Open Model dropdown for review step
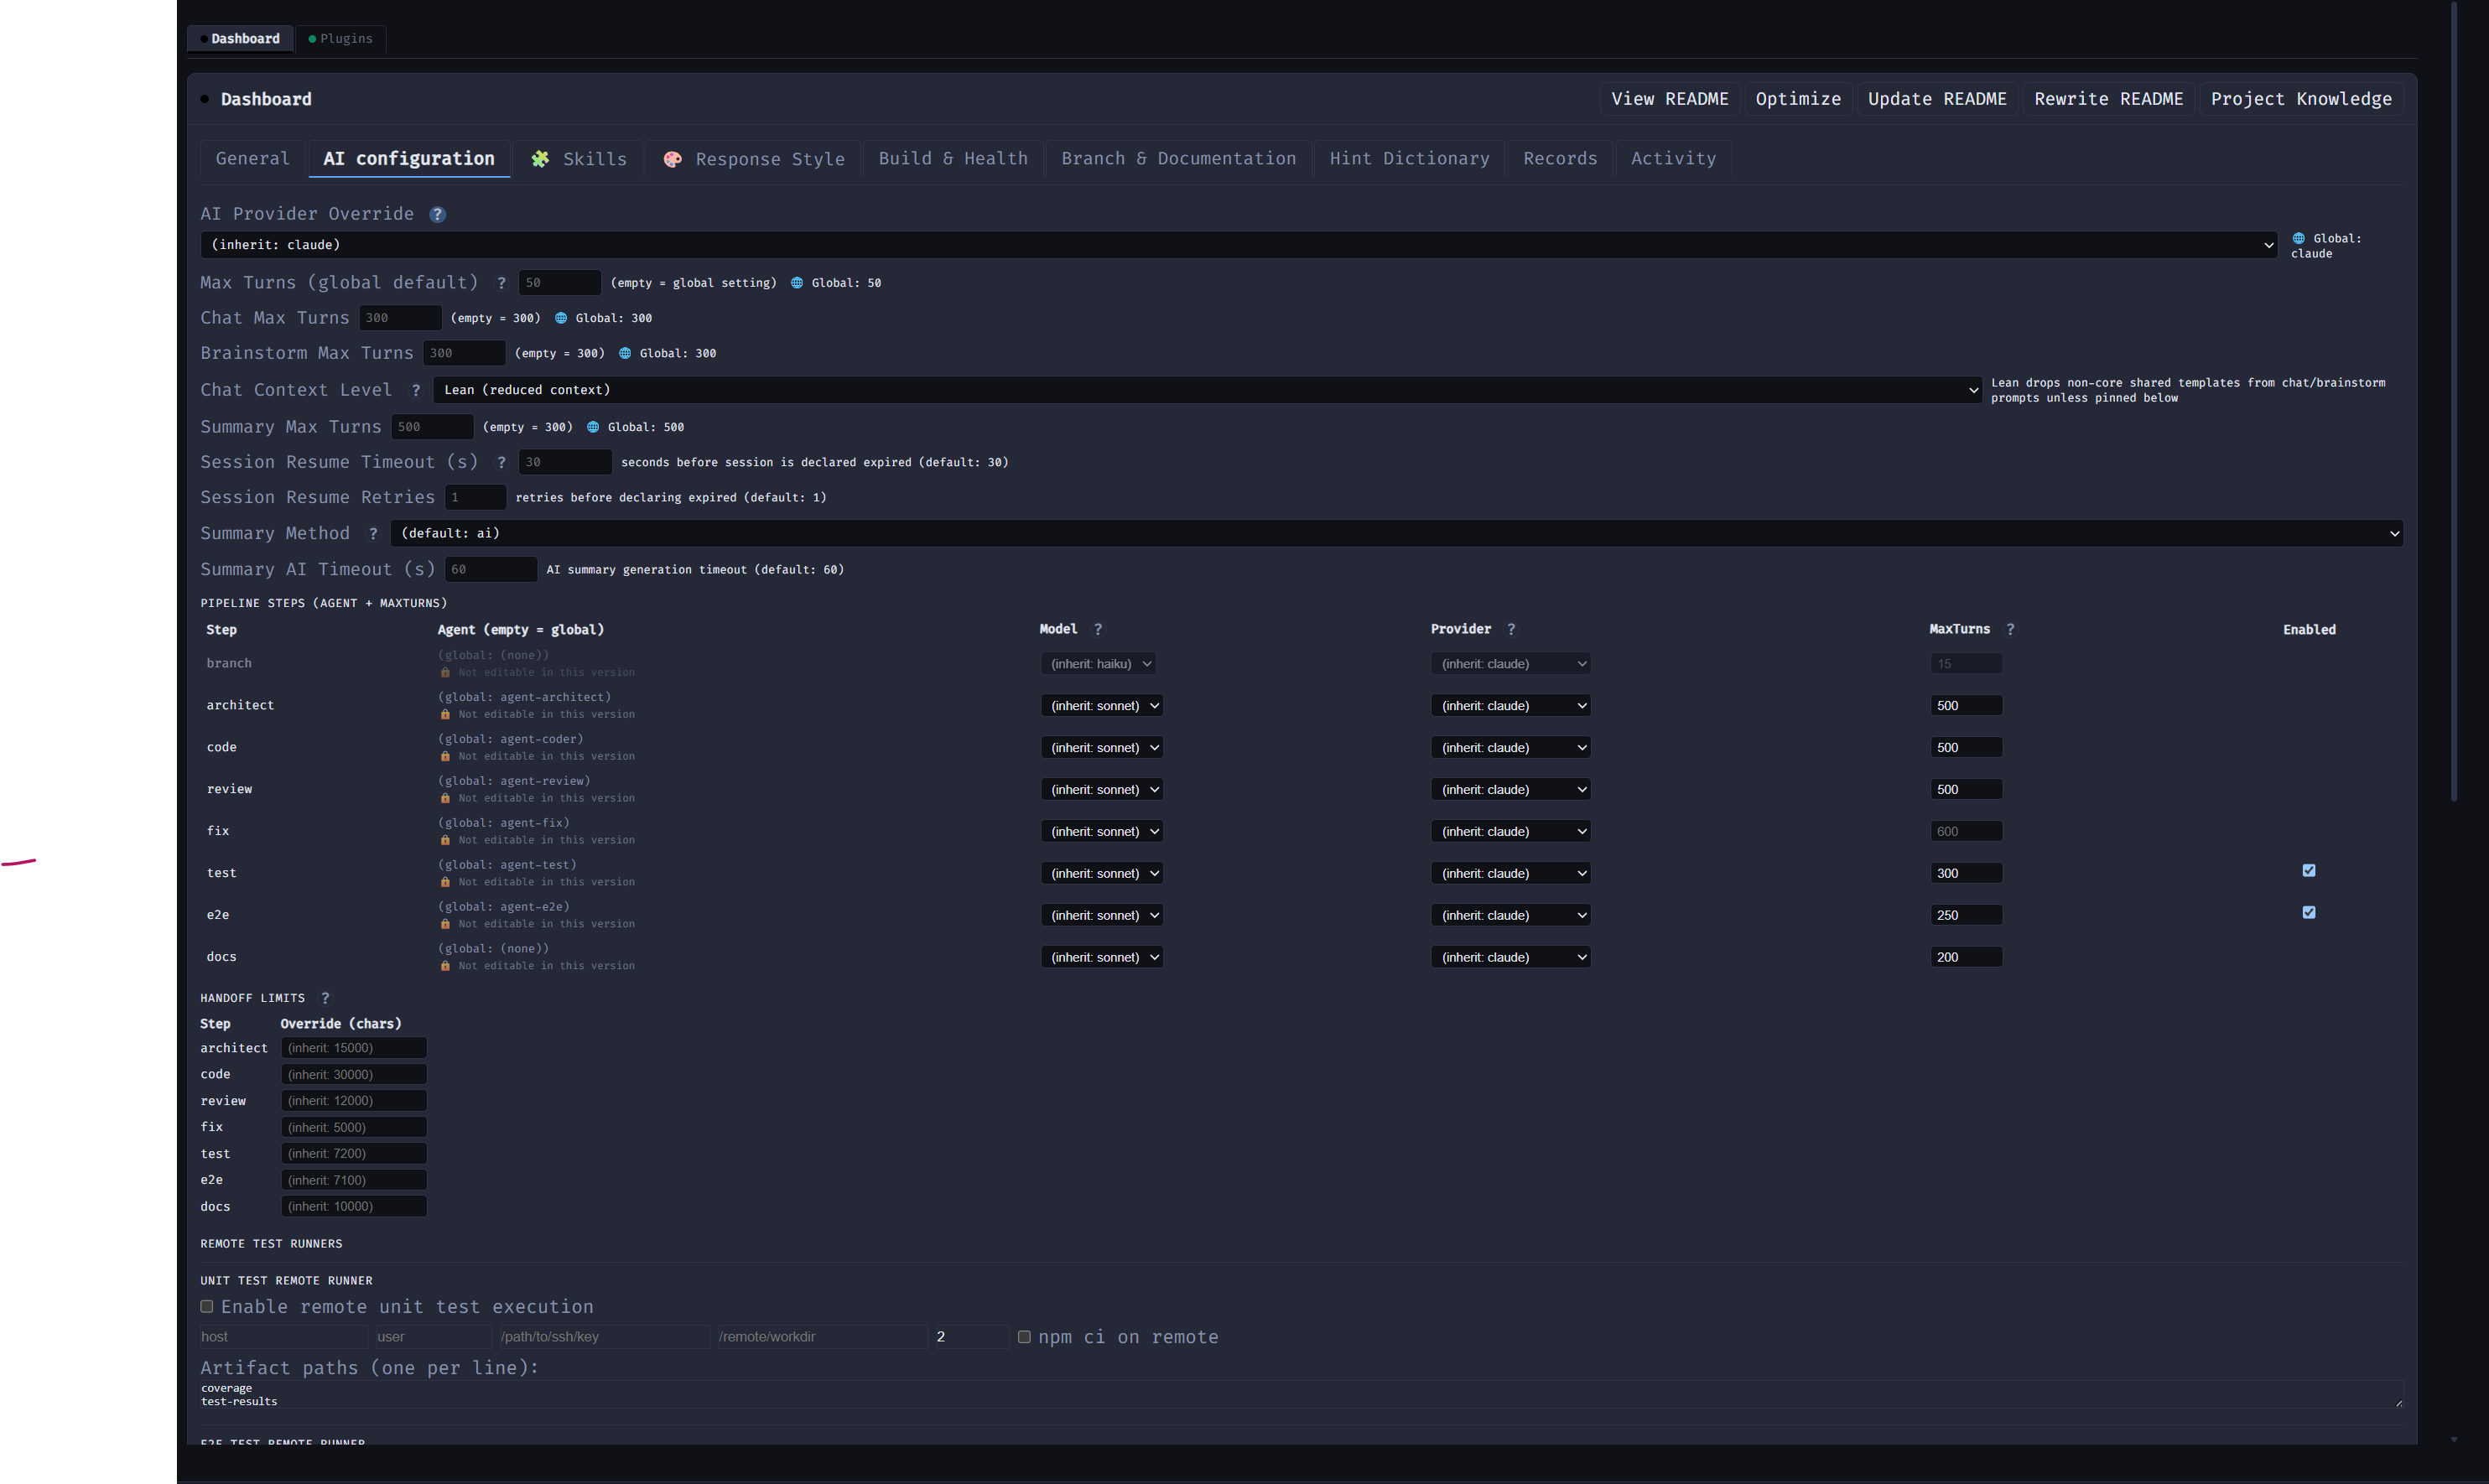2489x1484 pixels. point(1101,790)
